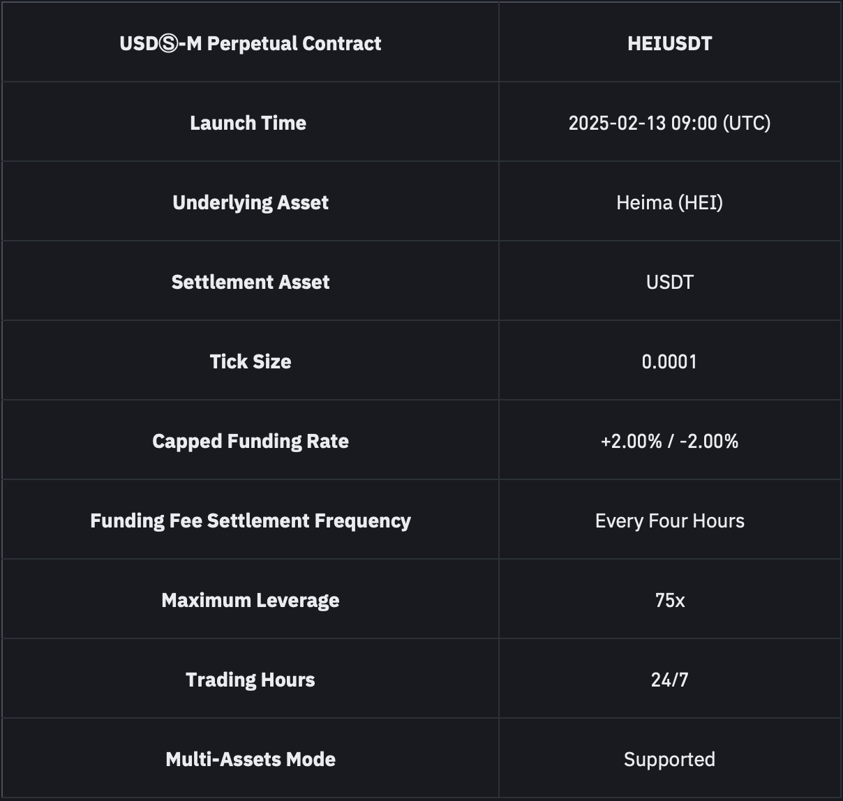Click the Tick Size label
Viewport: 843px width, 801px height.
[x=251, y=361]
